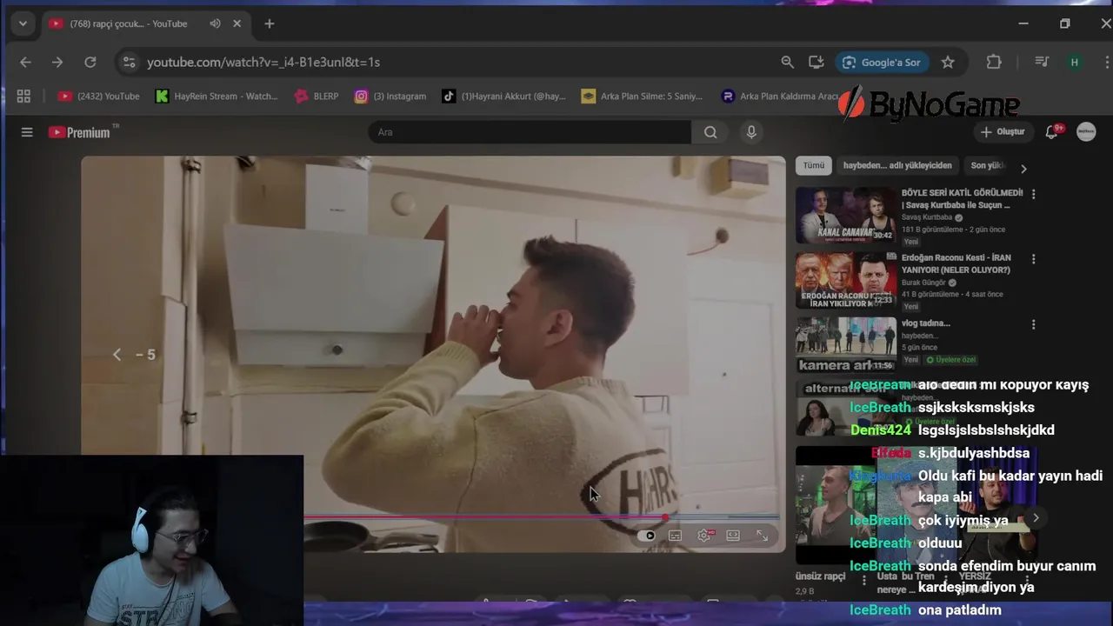
Task: Click the install app icon in address bar
Action: pos(816,62)
